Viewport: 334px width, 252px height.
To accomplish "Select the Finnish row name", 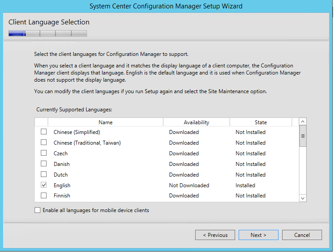I will [x=62, y=196].
